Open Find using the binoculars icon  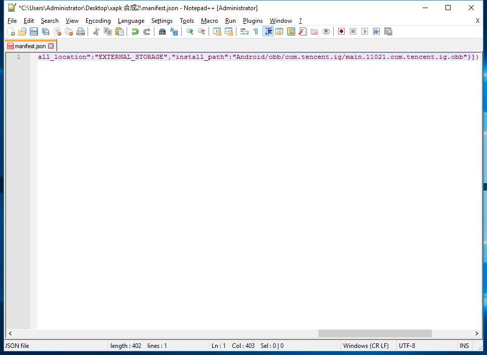[x=162, y=31]
